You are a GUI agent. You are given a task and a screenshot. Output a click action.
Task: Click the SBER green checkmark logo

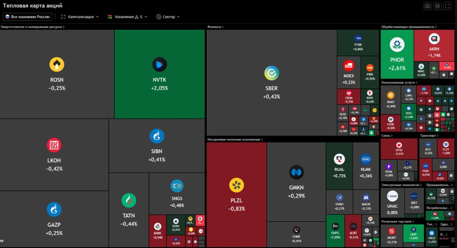(x=272, y=73)
